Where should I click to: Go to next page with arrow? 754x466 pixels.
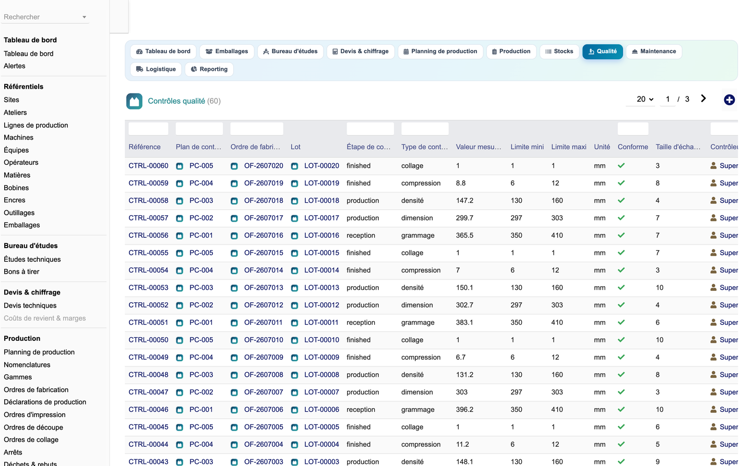[x=703, y=99]
